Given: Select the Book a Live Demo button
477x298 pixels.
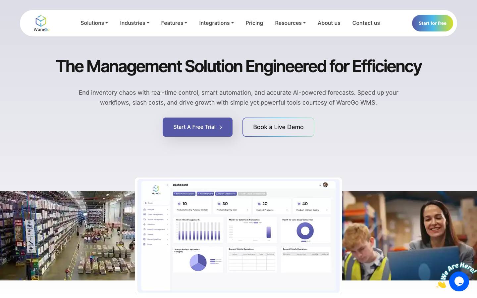Looking at the screenshot, I should point(278,127).
